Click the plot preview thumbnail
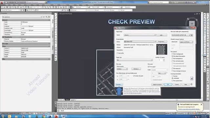This screenshot has height=118, width=210. (162, 49)
